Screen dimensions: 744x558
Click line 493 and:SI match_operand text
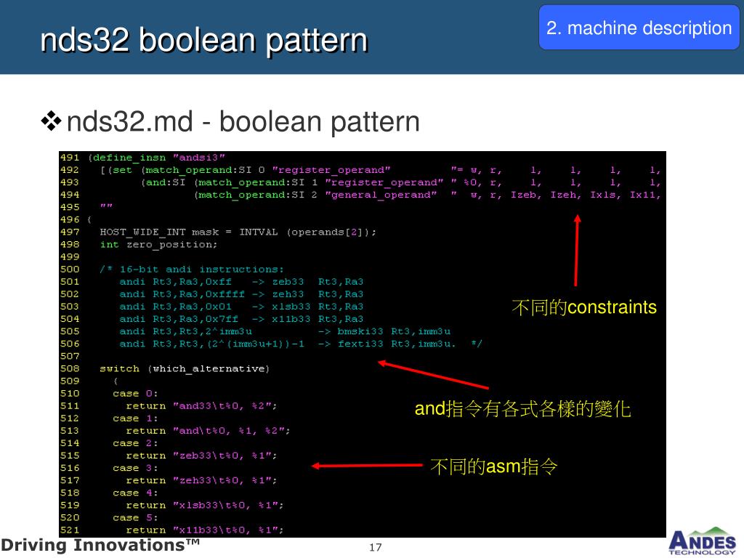[292, 182]
